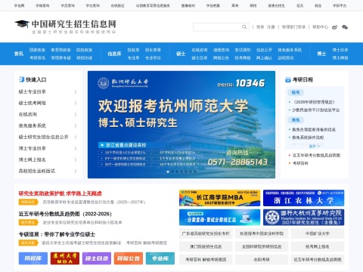Viewport: 363px width, 272px height.
Task: Expand 硕士研究生招生信息公开 chevron
Action: coord(76,137)
